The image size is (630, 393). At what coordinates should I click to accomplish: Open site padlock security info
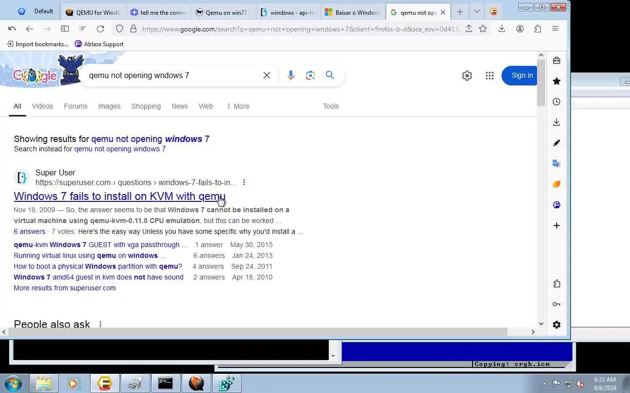(x=133, y=29)
